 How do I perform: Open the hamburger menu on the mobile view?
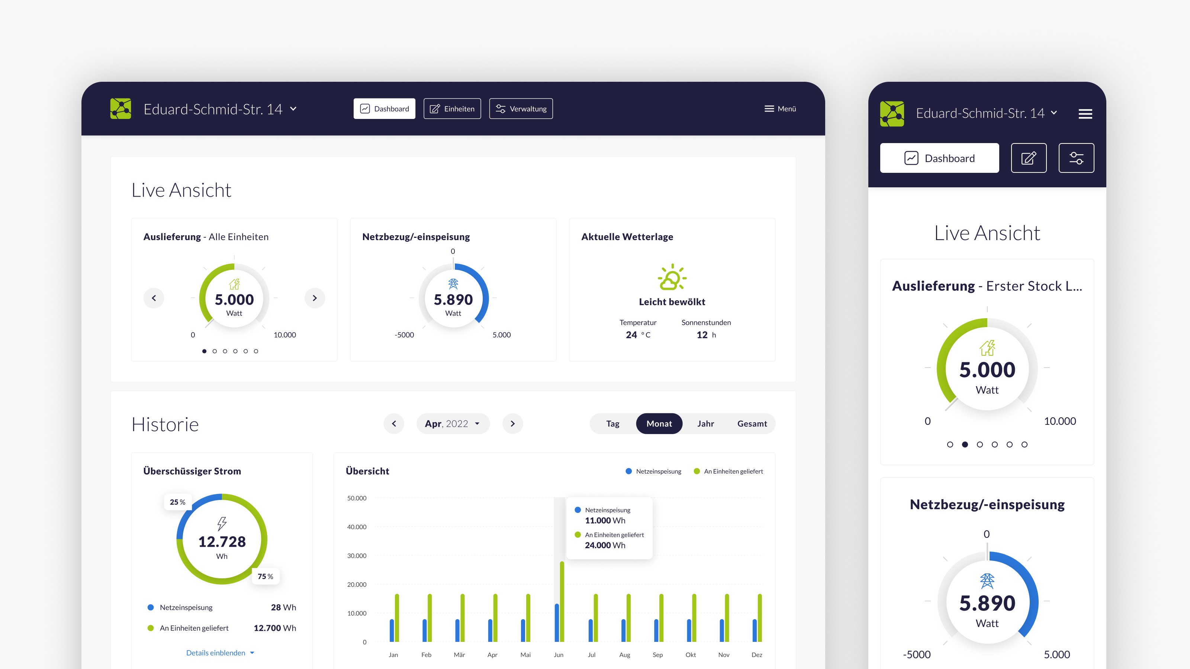(1085, 114)
